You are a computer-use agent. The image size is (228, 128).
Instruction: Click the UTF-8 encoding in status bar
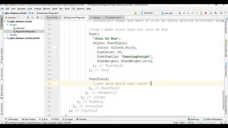pyautogui.click(x=191, y=123)
